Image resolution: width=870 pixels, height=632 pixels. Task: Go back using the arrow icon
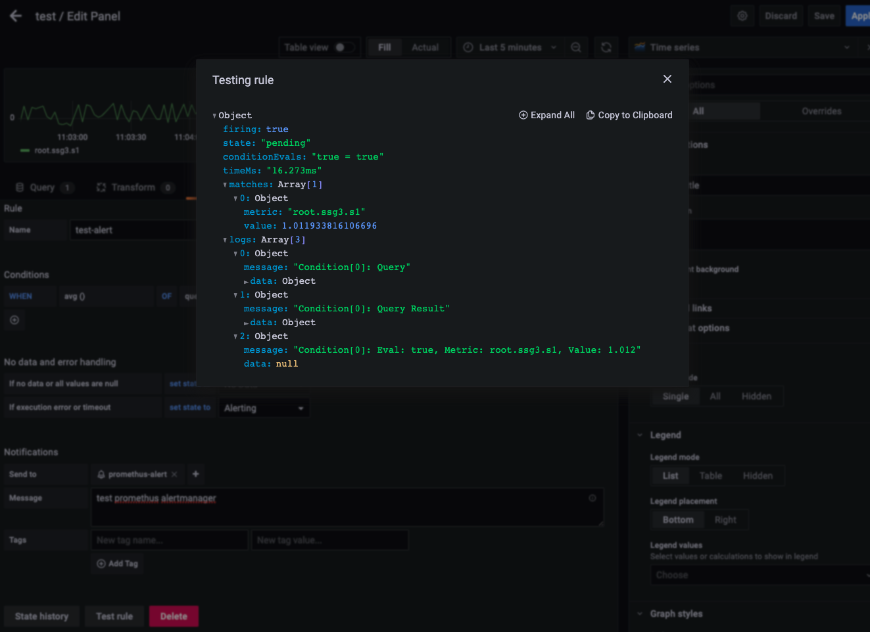(16, 16)
